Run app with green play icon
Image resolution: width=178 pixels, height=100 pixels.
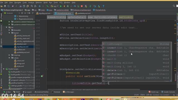click(61, 6)
